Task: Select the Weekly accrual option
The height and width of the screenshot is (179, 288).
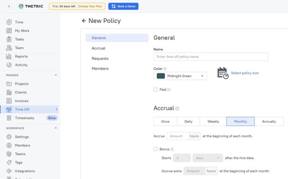Action: [x=213, y=121]
